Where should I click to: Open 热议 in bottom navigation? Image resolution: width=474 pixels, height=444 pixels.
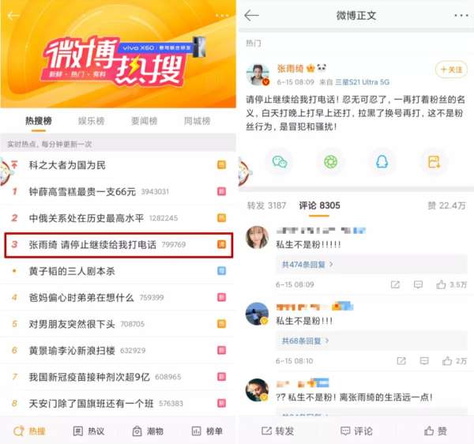[x=88, y=431]
